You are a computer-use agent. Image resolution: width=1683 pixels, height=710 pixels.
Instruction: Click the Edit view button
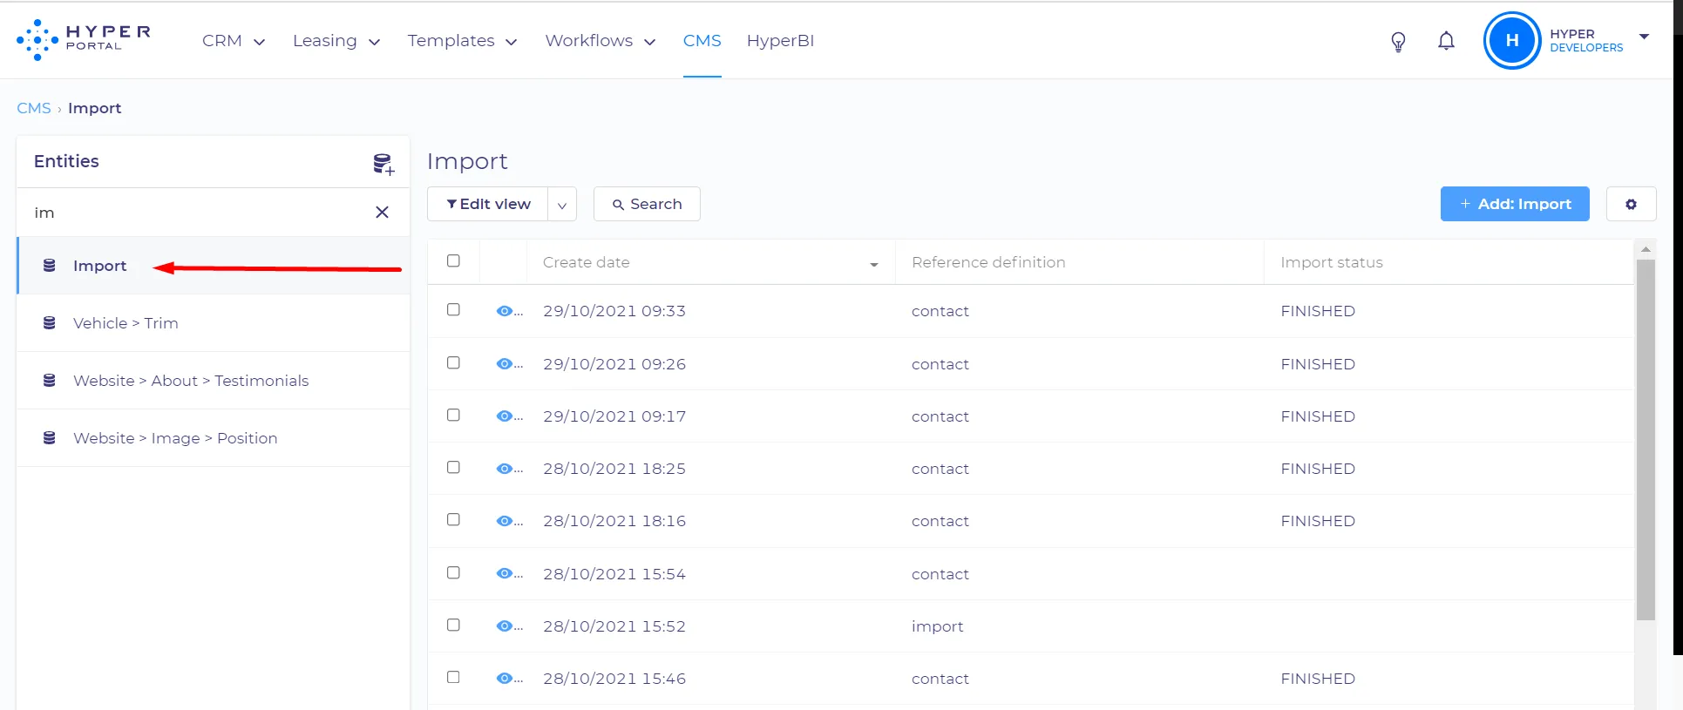(x=488, y=204)
